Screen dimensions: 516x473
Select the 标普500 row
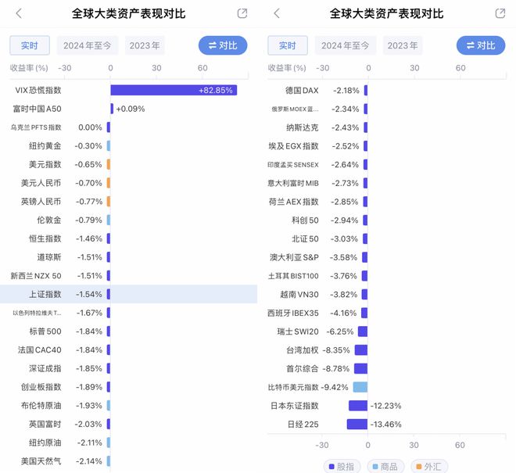point(129,331)
